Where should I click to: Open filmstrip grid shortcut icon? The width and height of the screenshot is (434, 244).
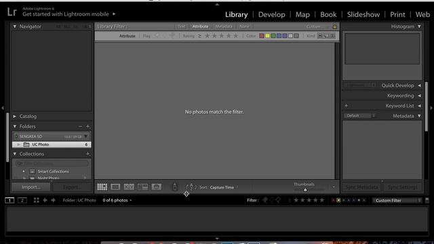coord(36,201)
